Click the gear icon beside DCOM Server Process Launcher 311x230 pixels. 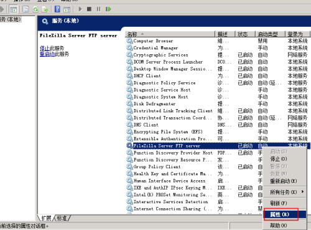pyautogui.click(x=129, y=62)
